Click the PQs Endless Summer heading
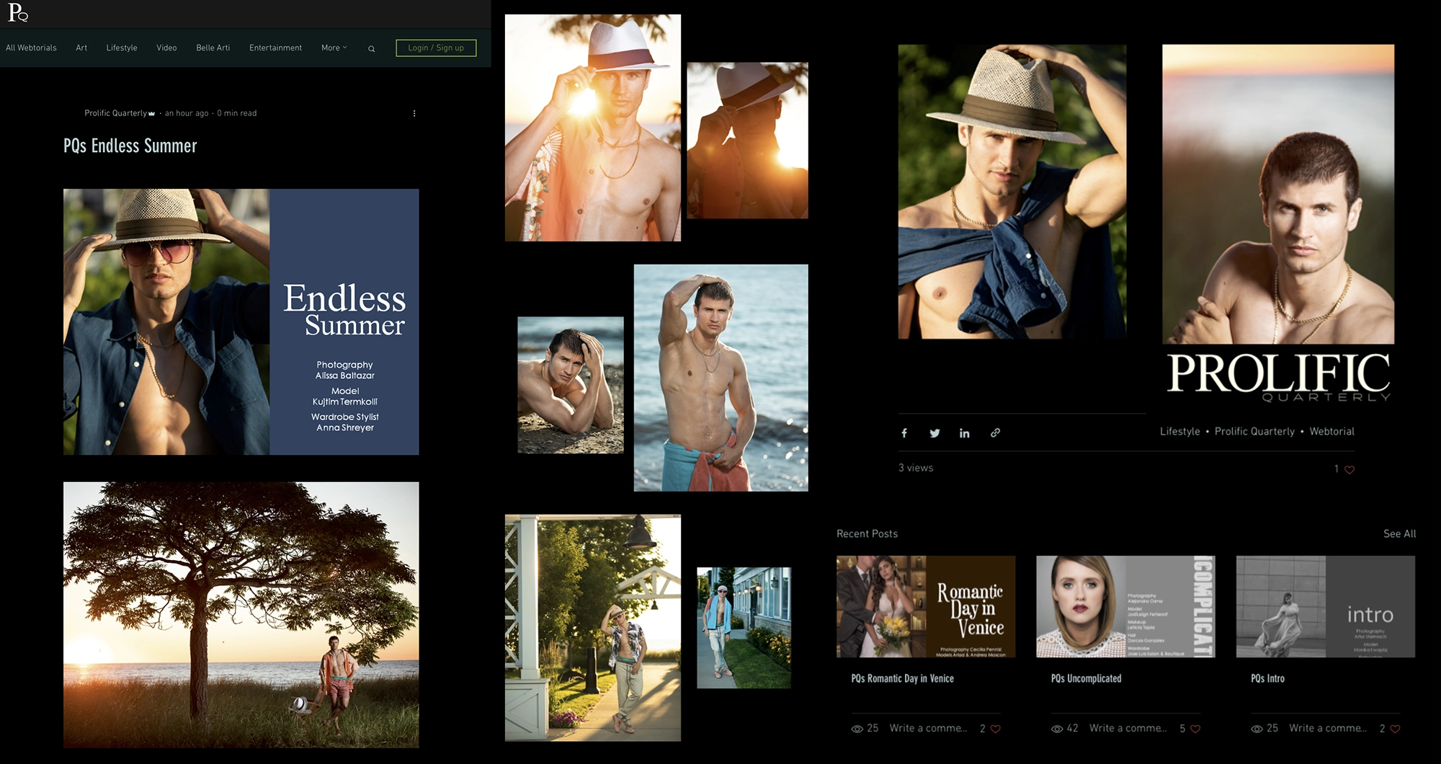The height and width of the screenshot is (764, 1441). pos(130,146)
